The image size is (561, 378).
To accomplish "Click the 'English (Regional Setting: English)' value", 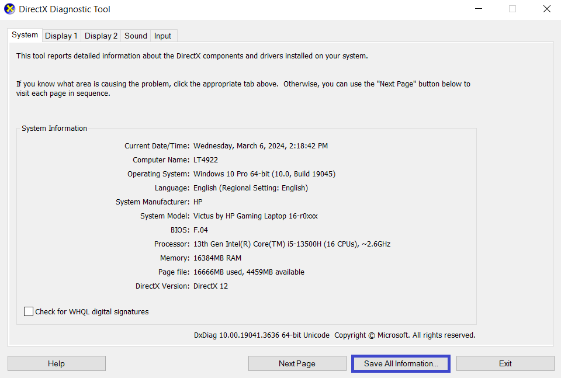I will click(x=251, y=188).
